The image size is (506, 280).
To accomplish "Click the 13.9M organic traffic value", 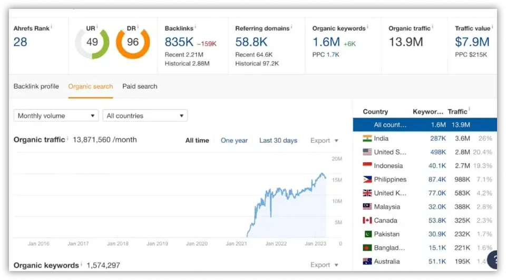I will point(406,42).
